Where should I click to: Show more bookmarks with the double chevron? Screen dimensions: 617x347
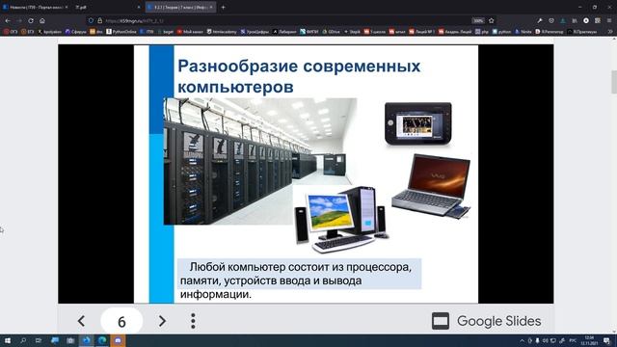(610, 32)
